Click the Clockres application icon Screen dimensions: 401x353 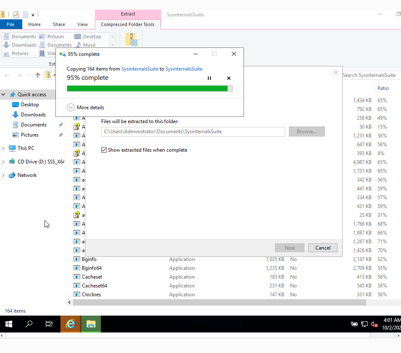click(x=77, y=295)
